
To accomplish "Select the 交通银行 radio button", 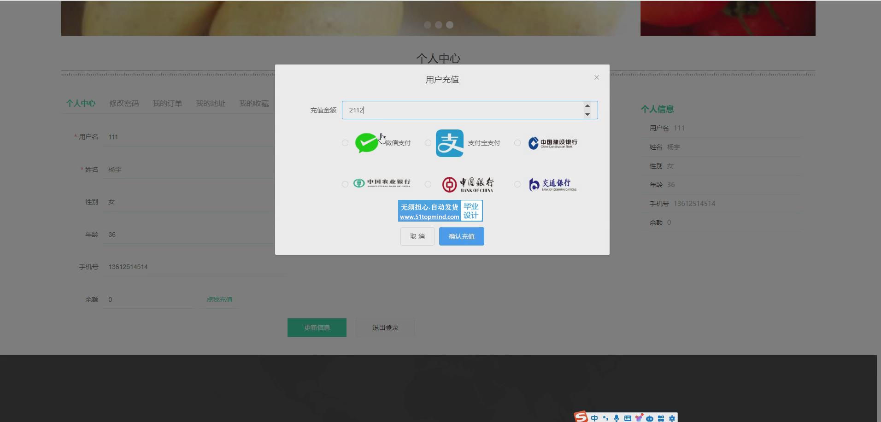I will click(517, 184).
